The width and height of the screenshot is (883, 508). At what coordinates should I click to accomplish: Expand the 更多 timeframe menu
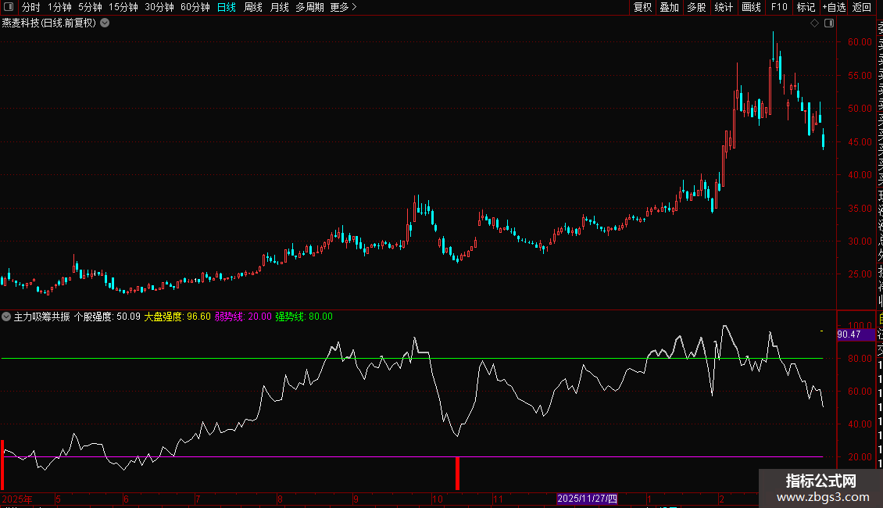(x=344, y=7)
